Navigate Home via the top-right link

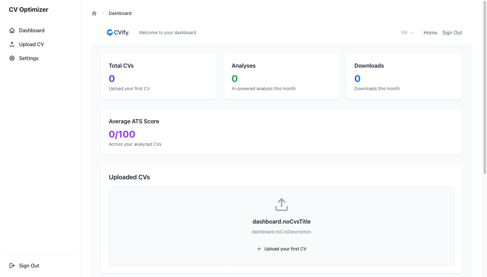pyautogui.click(x=430, y=32)
